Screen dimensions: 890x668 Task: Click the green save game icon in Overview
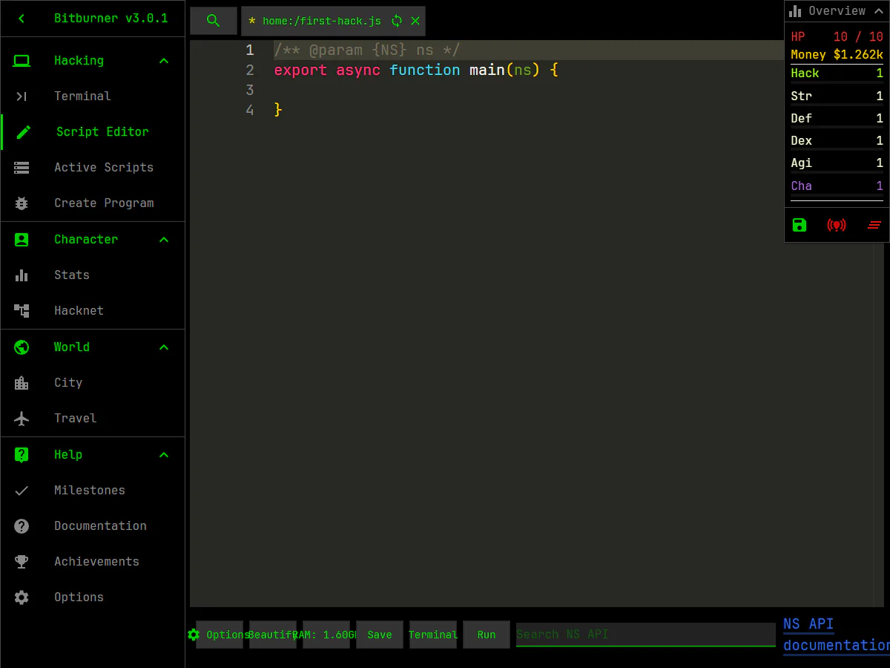click(800, 225)
